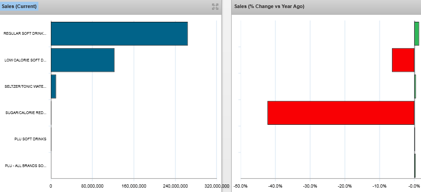Screen dimensions: 421x192
Task: Click the LOW CALORIE SOFT D... category label
Action: (x=25, y=60)
